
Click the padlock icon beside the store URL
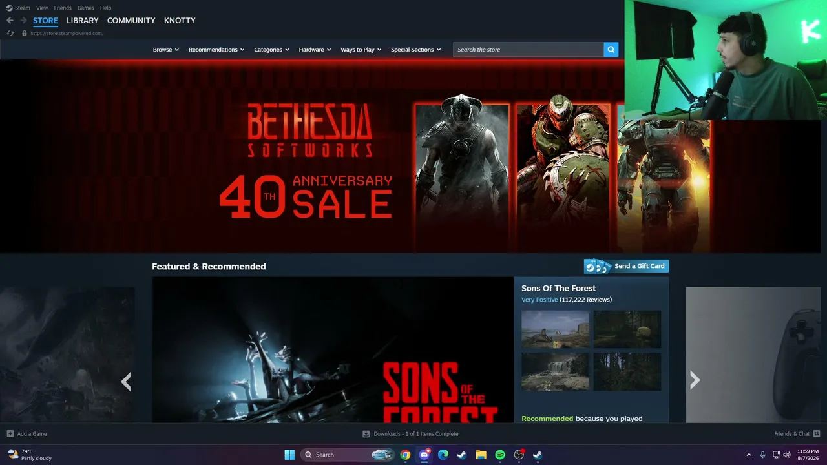click(25, 33)
